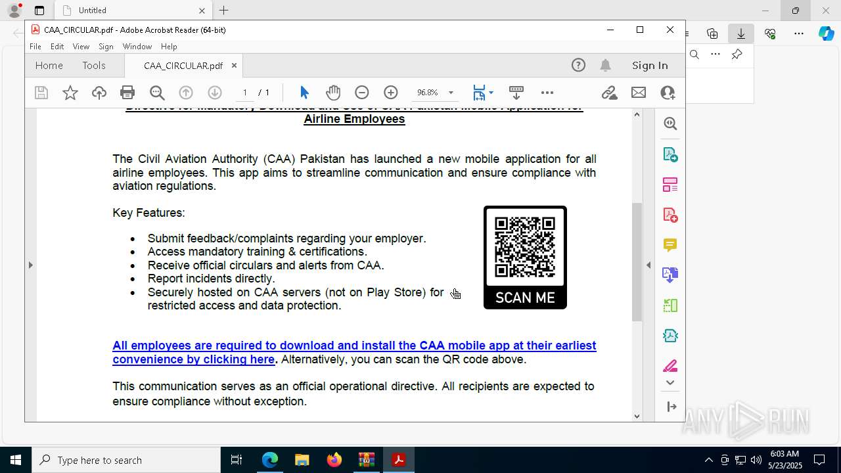Open Comment tool in right pane
The height and width of the screenshot is (473, 841).
point(670,245)
